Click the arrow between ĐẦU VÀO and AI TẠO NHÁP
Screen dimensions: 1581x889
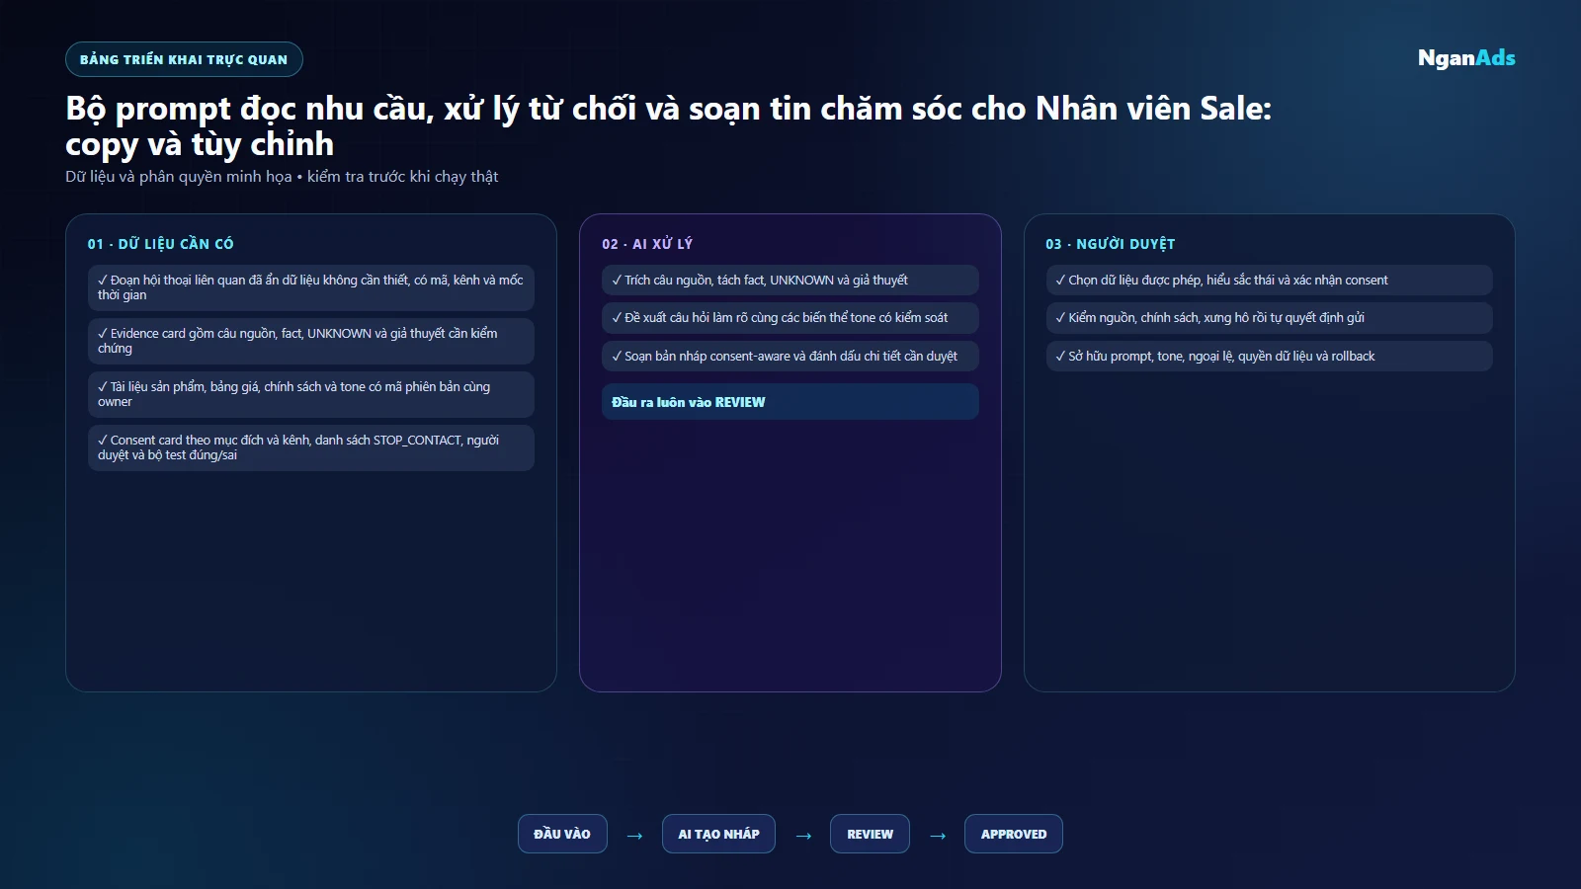(x=634, y=836)
